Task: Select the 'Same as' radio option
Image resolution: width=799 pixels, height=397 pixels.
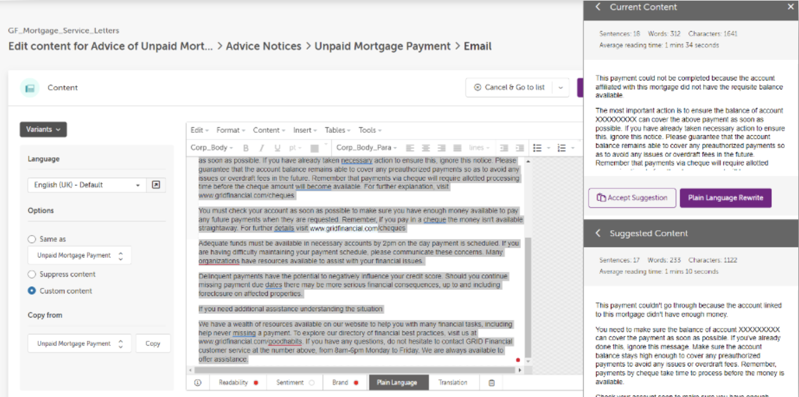Action: 32,239
